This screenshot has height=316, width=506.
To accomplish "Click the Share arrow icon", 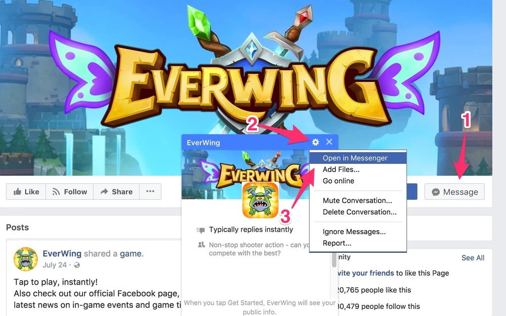I will [x=104, y=191].
